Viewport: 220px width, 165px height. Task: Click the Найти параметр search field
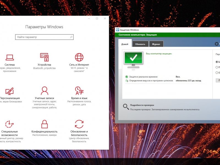click(x=44, y=37)
